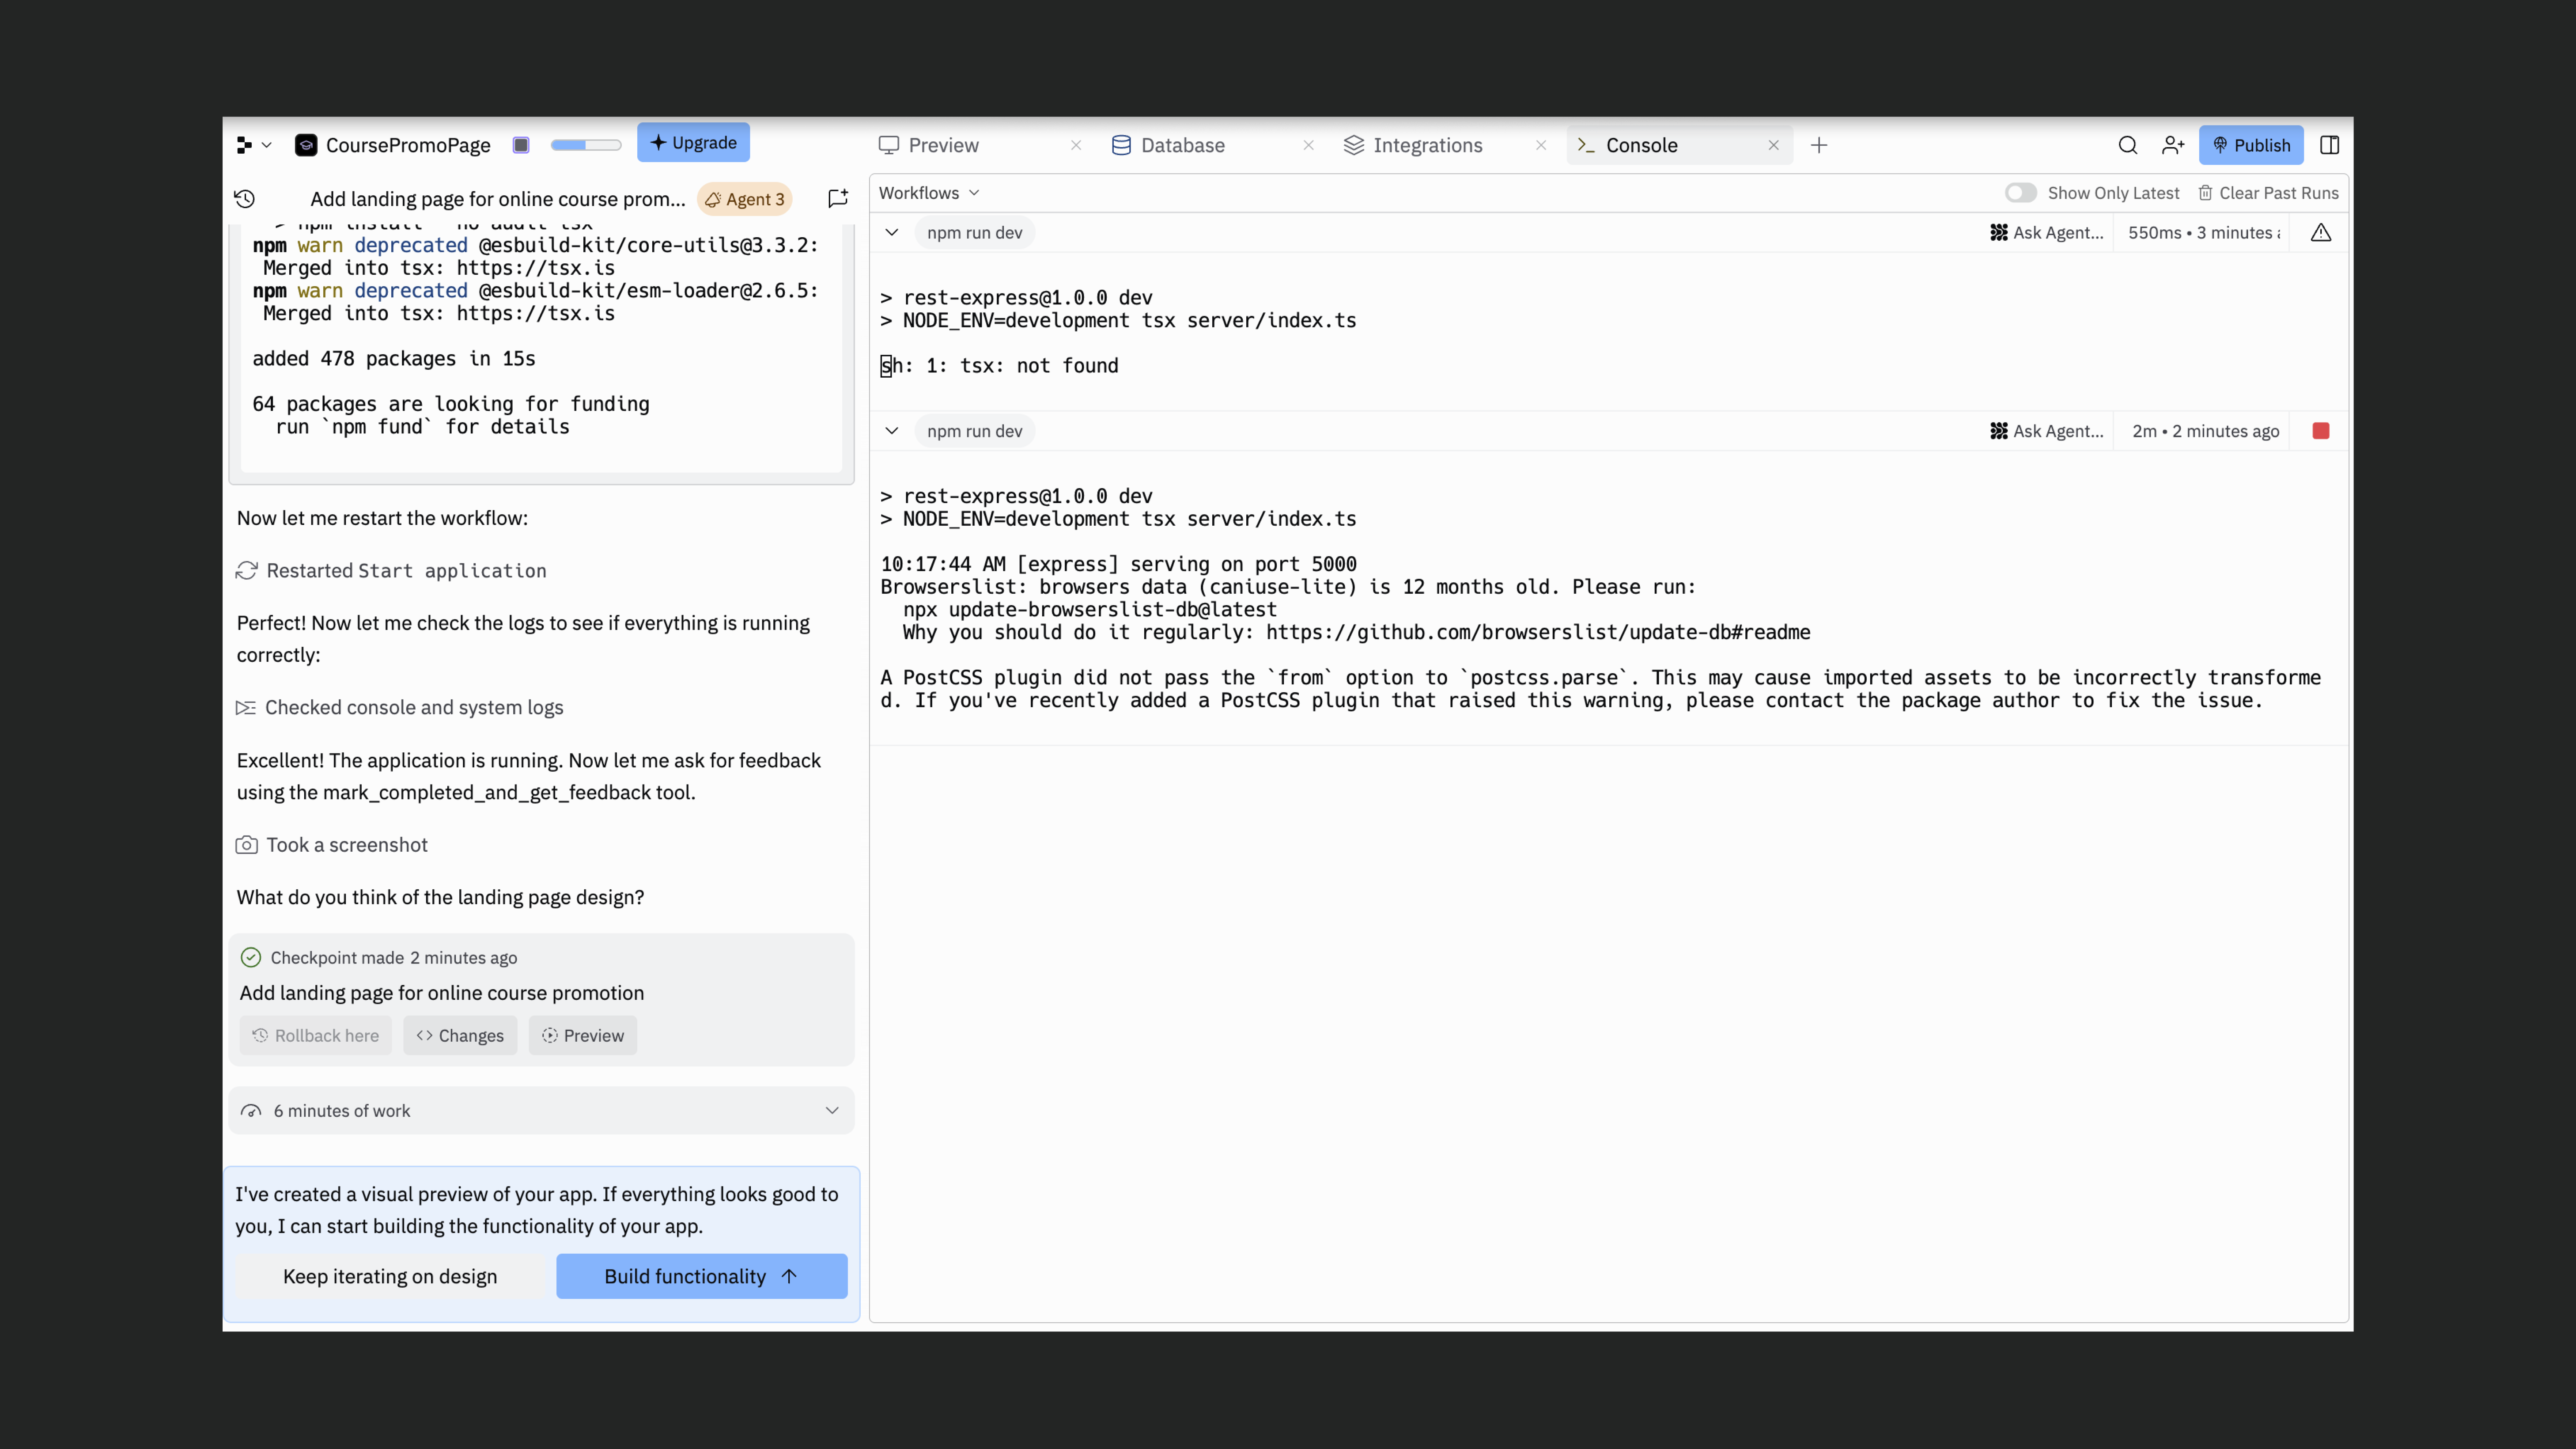Click the usage progress bar
Image resolution: width=2576 pixels, height=1449 pixels.
pos(586,145)
